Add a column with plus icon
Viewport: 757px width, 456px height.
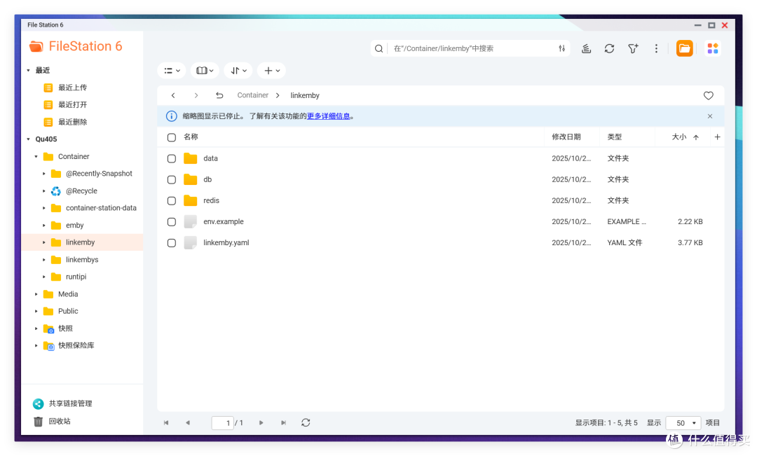718,137
